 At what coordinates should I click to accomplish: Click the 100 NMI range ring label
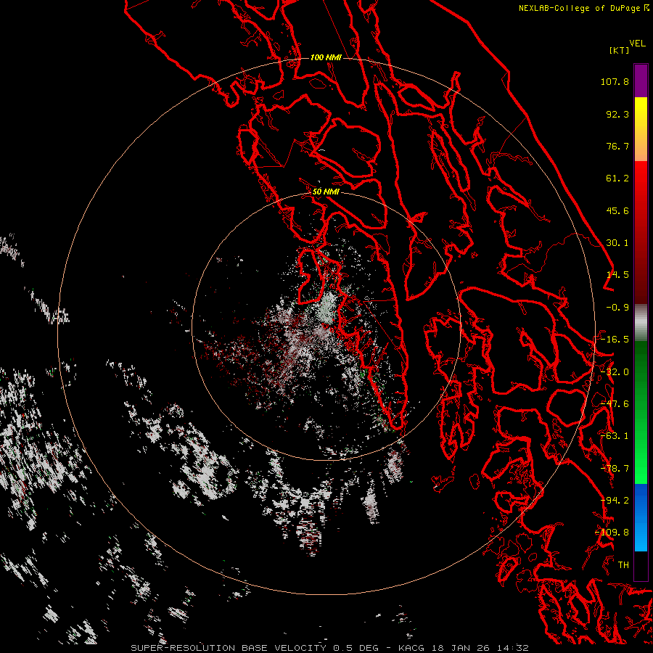(x=326, y=57)
